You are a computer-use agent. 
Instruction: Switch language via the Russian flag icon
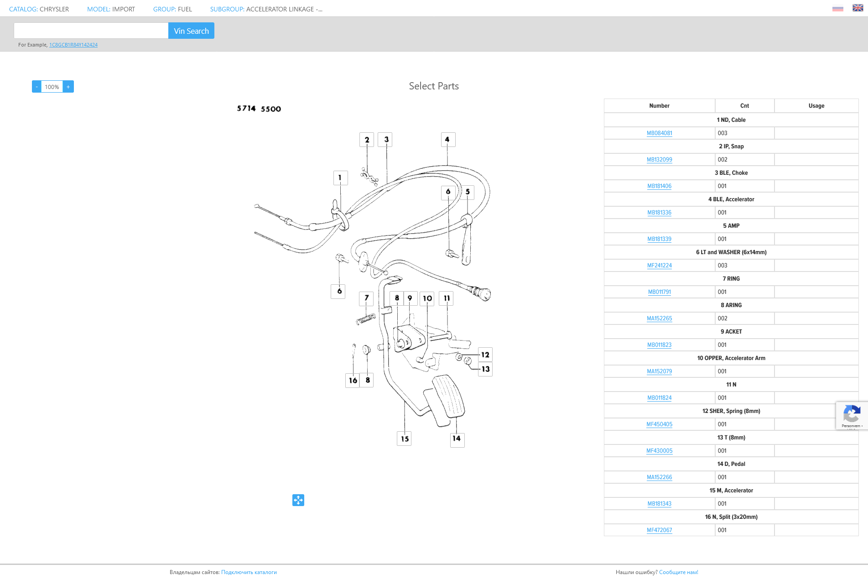837,8
